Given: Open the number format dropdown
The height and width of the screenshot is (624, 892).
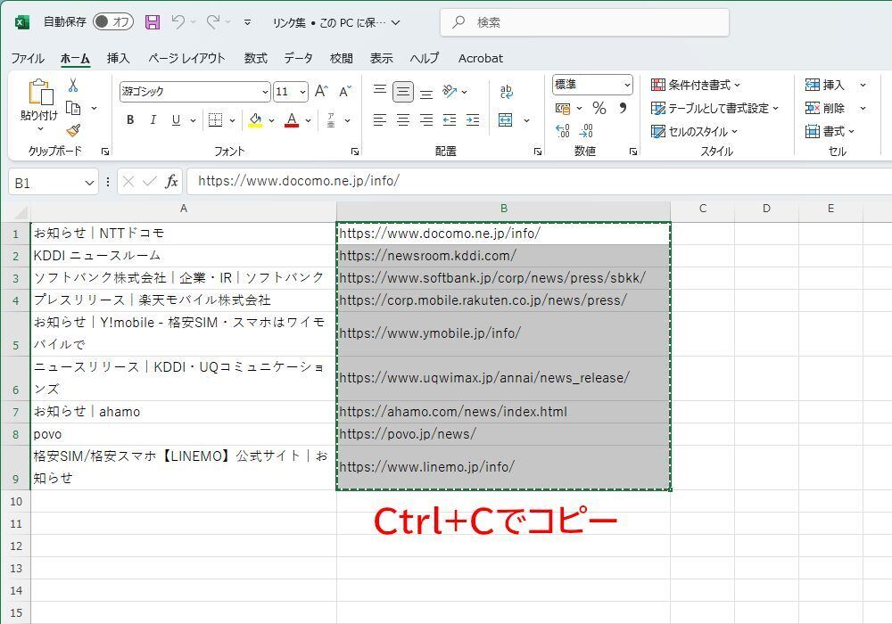Looking at the screenshot, I should click(627, 86).
